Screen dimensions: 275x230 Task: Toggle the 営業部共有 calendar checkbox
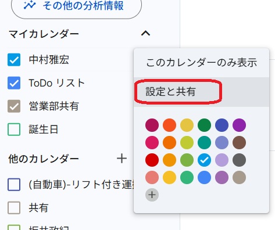14,106
